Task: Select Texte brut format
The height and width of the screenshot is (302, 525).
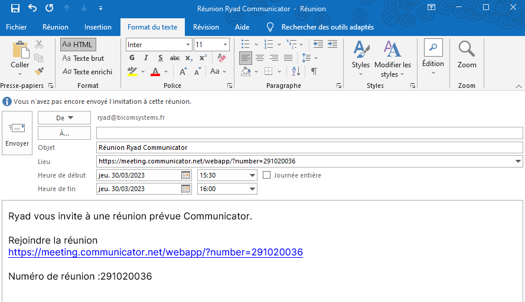Action: 83,58
